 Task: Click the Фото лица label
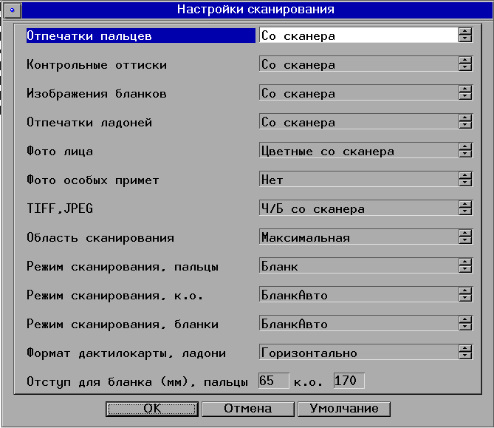coord(60,151)
